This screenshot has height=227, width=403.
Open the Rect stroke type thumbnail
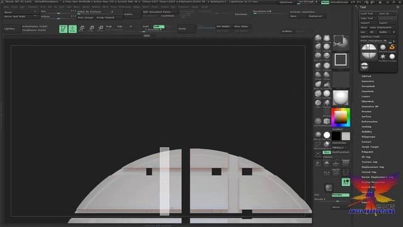click(x=341, y=61)
